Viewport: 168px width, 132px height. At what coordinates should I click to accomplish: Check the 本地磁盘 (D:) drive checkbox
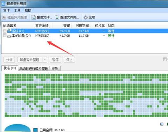5,35
